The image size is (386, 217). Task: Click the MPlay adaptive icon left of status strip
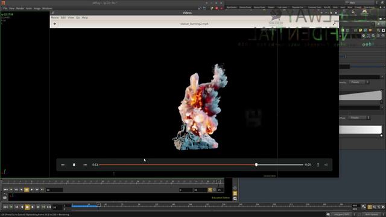tap(5, 198)
